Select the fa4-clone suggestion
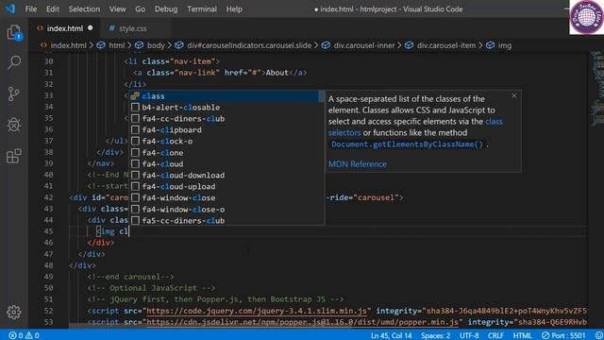This screenshot has width=604, height=340. [226, 153]
